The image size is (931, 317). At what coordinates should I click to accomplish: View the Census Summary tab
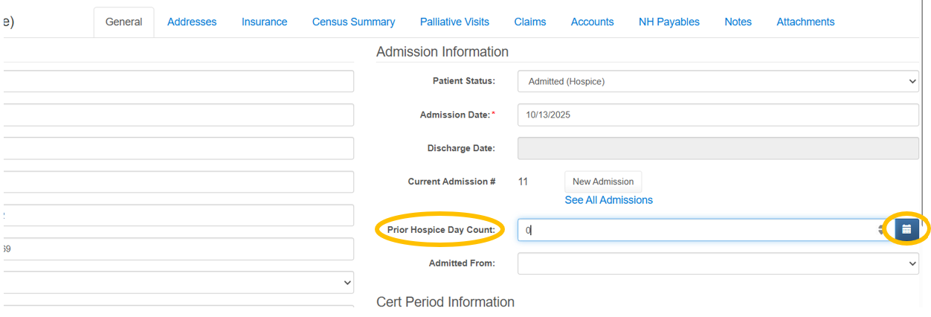point(353,22)
